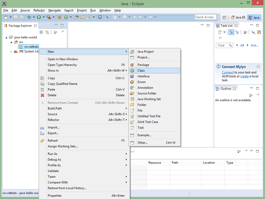Click the Debug bug toolbar icon
Viewport: 265px width, 199px height.
[x=29, y=17]
